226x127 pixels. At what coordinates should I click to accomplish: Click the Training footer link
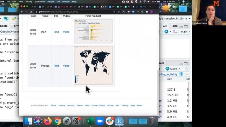(125, 105)
